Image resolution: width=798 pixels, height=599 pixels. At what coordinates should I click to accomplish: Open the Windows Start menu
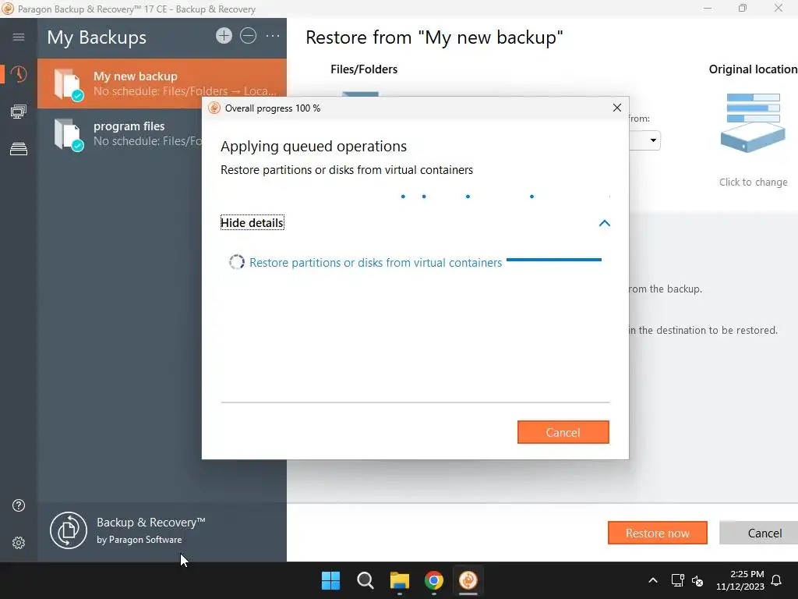pos(330,580)
